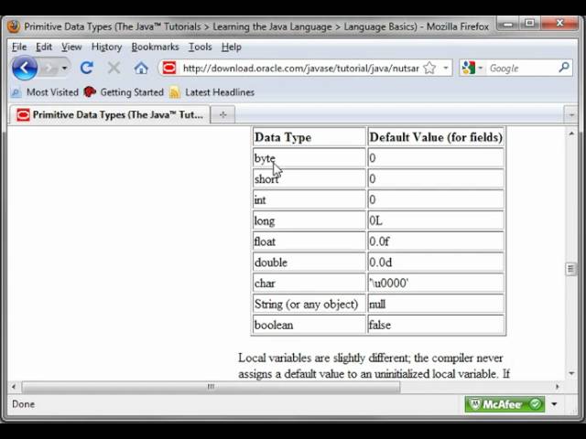The width and height of the screenshot is (586, 439).
Task: Minimize the Firefox window
Action: [508, 25]
